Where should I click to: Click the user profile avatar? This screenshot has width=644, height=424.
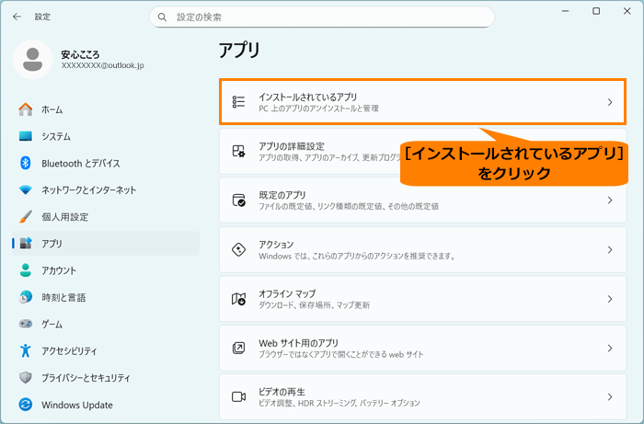point(32,60)
